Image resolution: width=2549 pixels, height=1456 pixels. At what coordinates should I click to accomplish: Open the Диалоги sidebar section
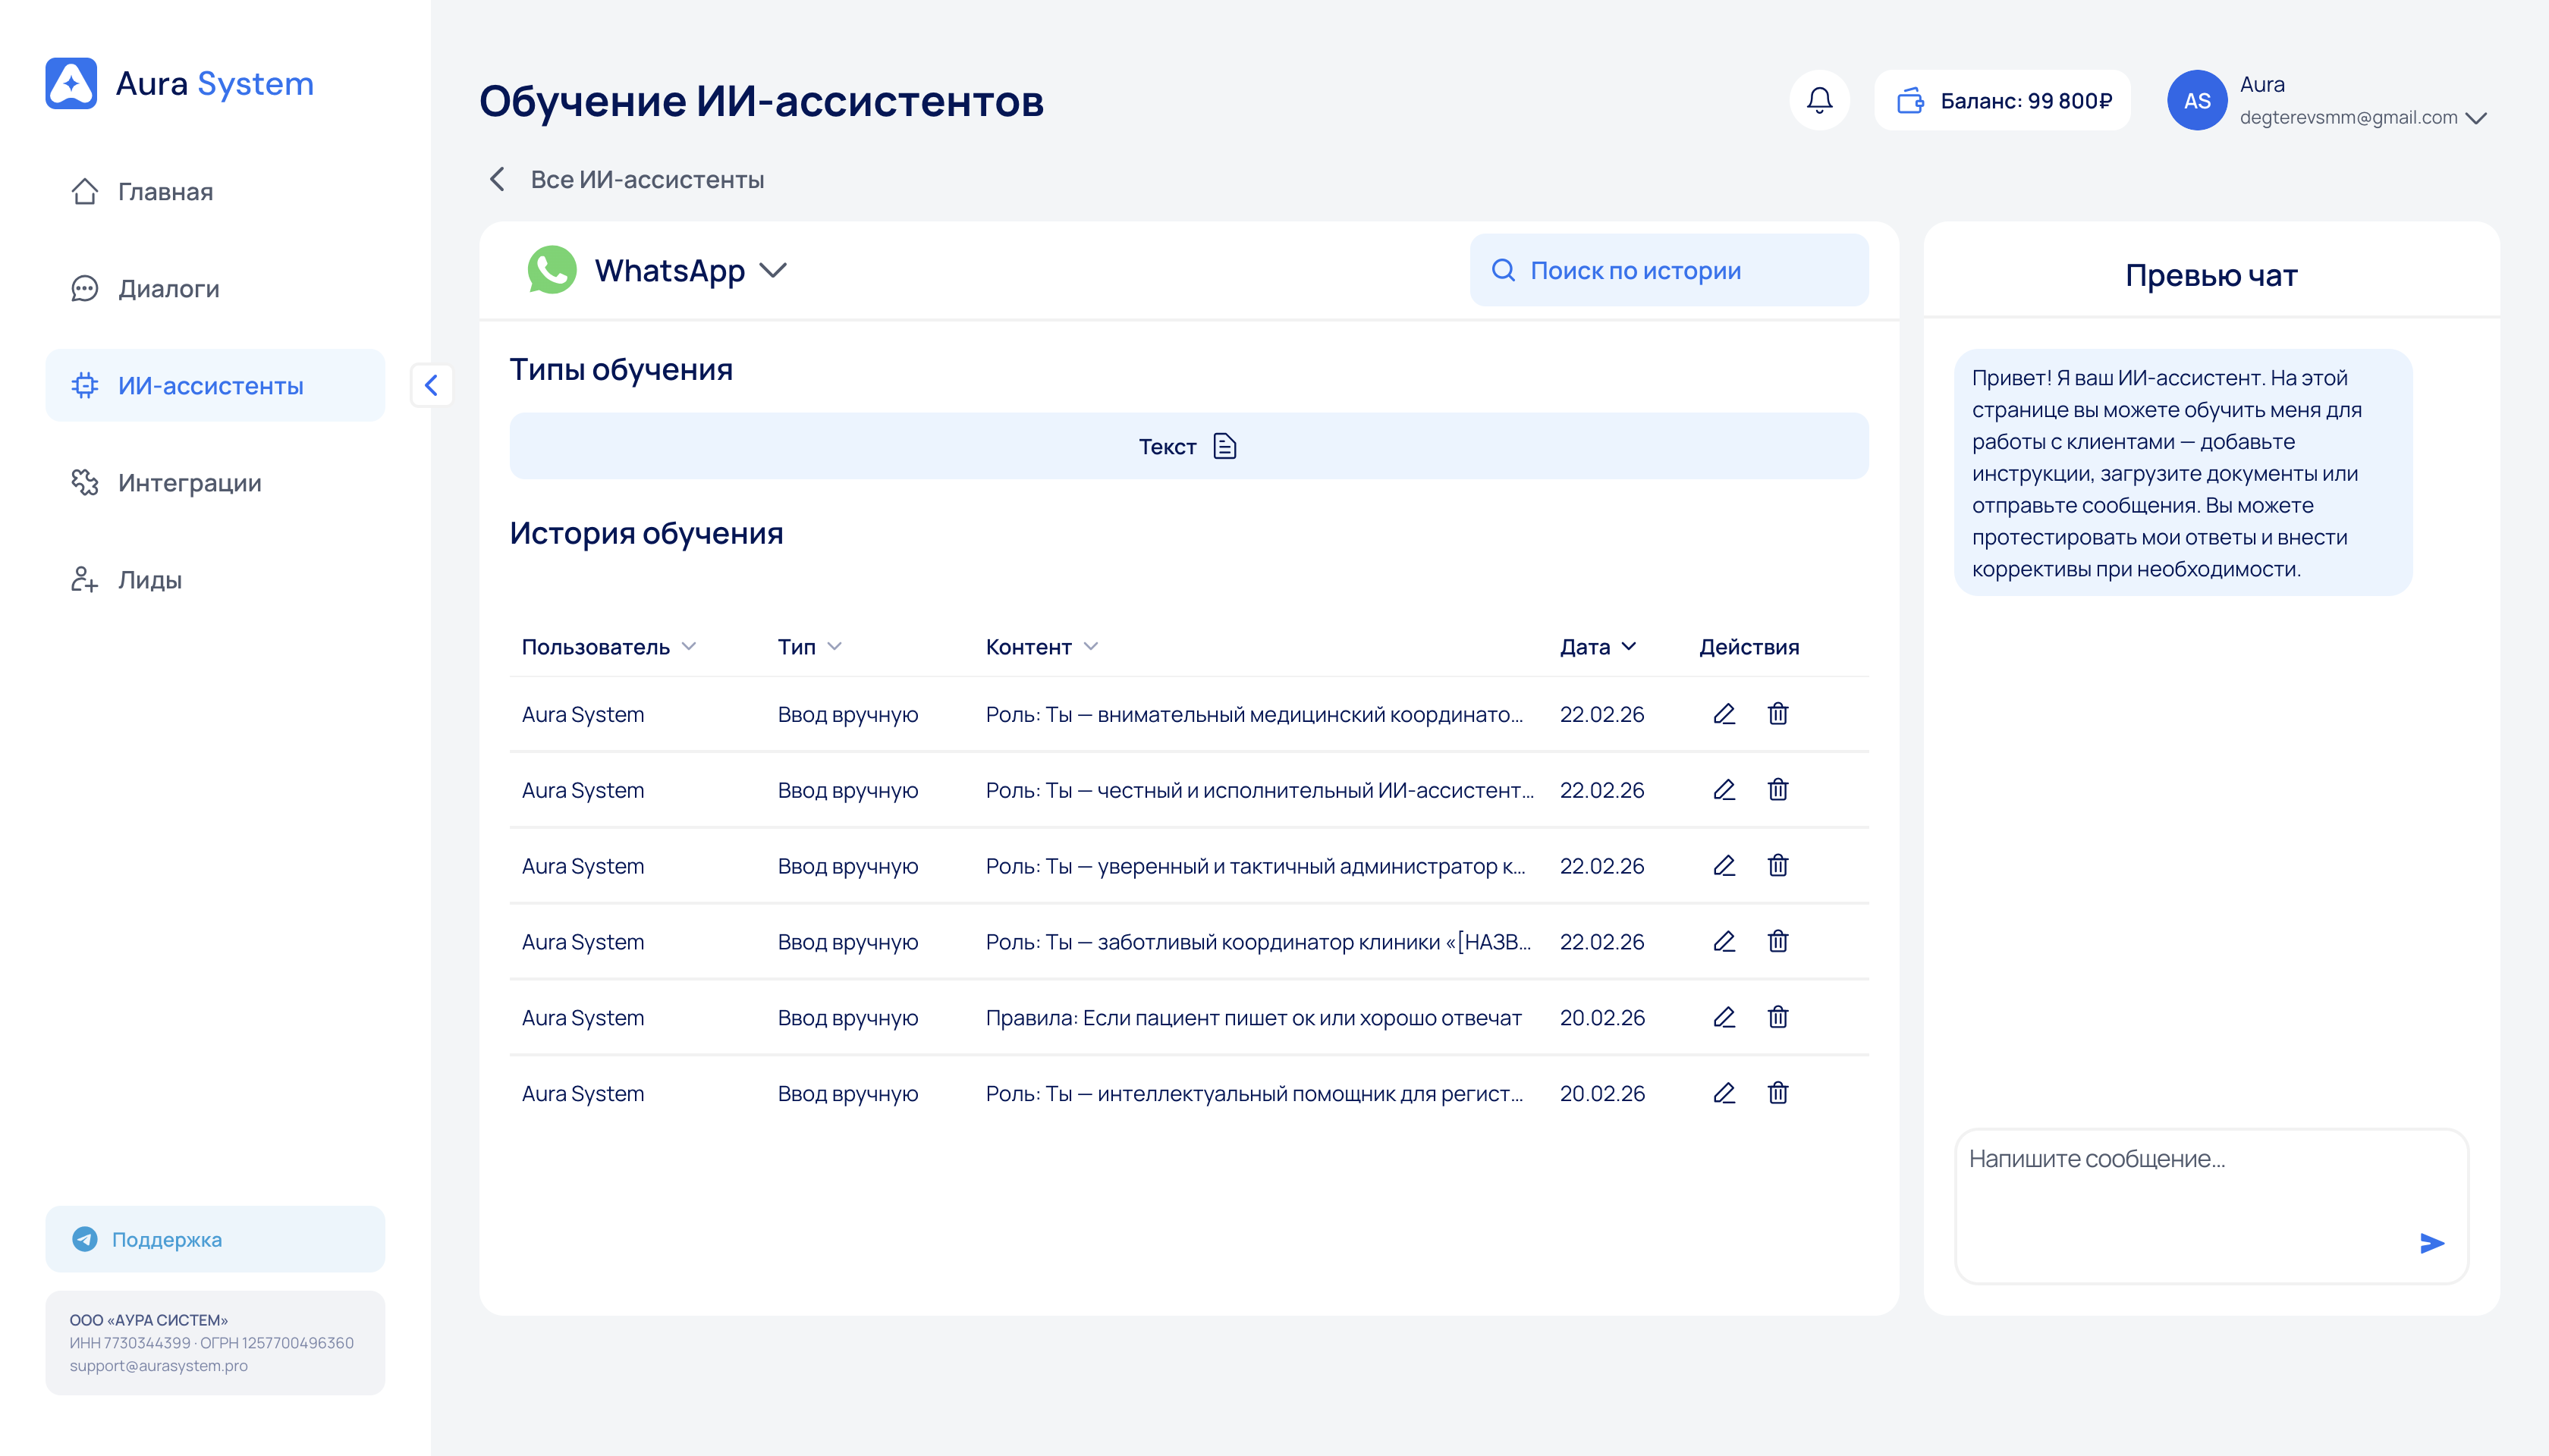pyautogui.click(x=168, y=289)
